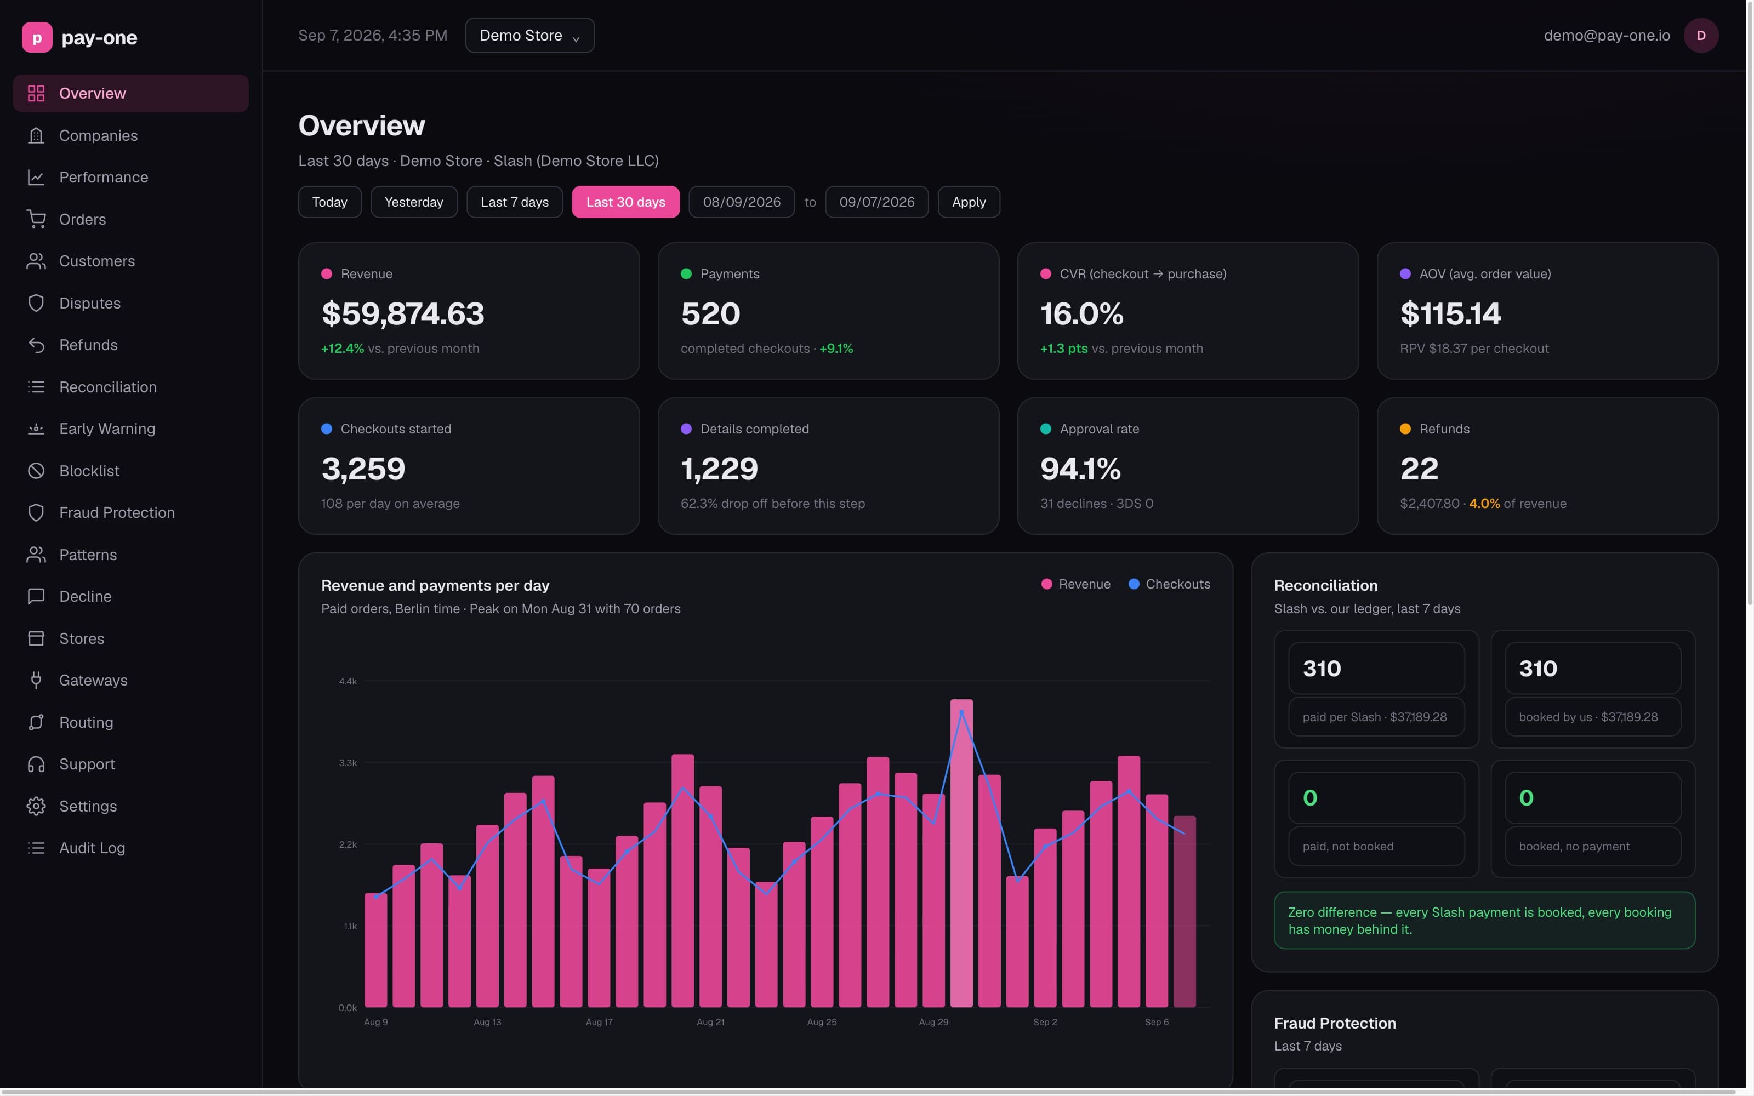Click the 'booked by us · $37,189.28' box
The image size is (1754, 1096).
tap(1592, 717)
